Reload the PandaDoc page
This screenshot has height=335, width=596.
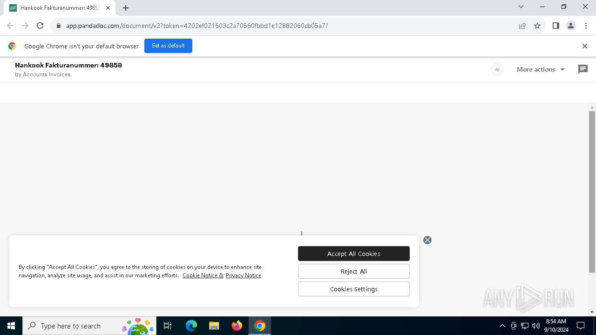click(x=40, y=26)
